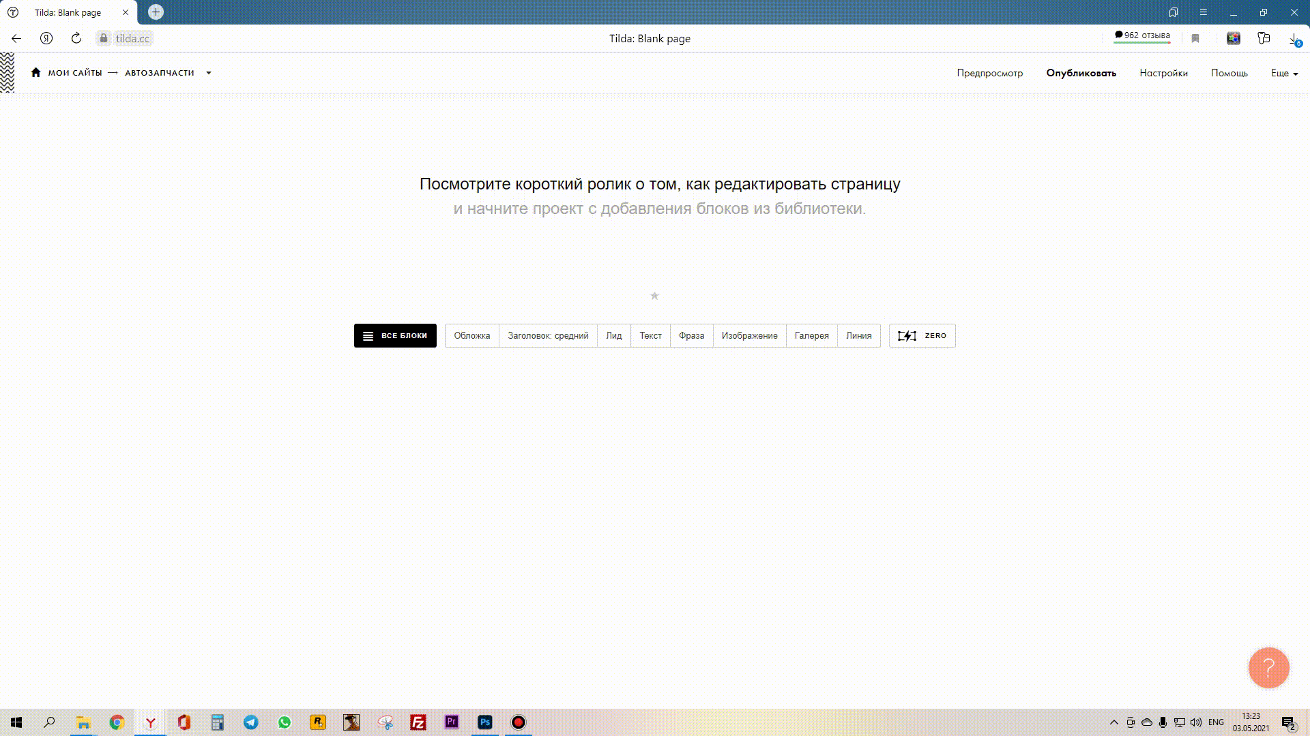Click the home icon next to Мои сайты
The width and height of the screenshot is (1310, 736).
pos(36,72)
